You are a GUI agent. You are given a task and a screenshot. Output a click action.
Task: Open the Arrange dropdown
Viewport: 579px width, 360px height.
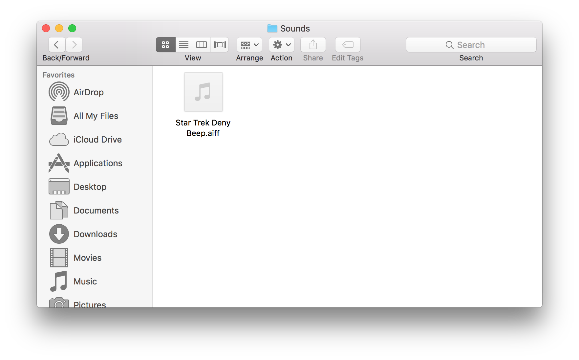coord(249,45)
